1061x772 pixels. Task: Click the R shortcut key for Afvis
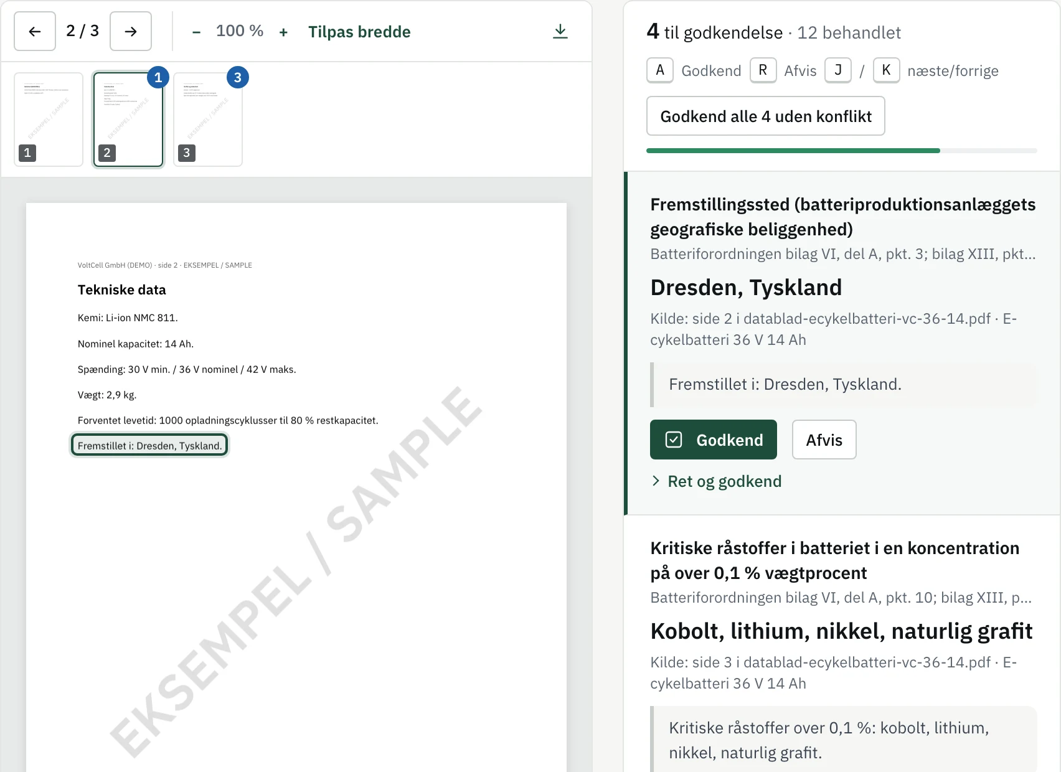(763, 70)
